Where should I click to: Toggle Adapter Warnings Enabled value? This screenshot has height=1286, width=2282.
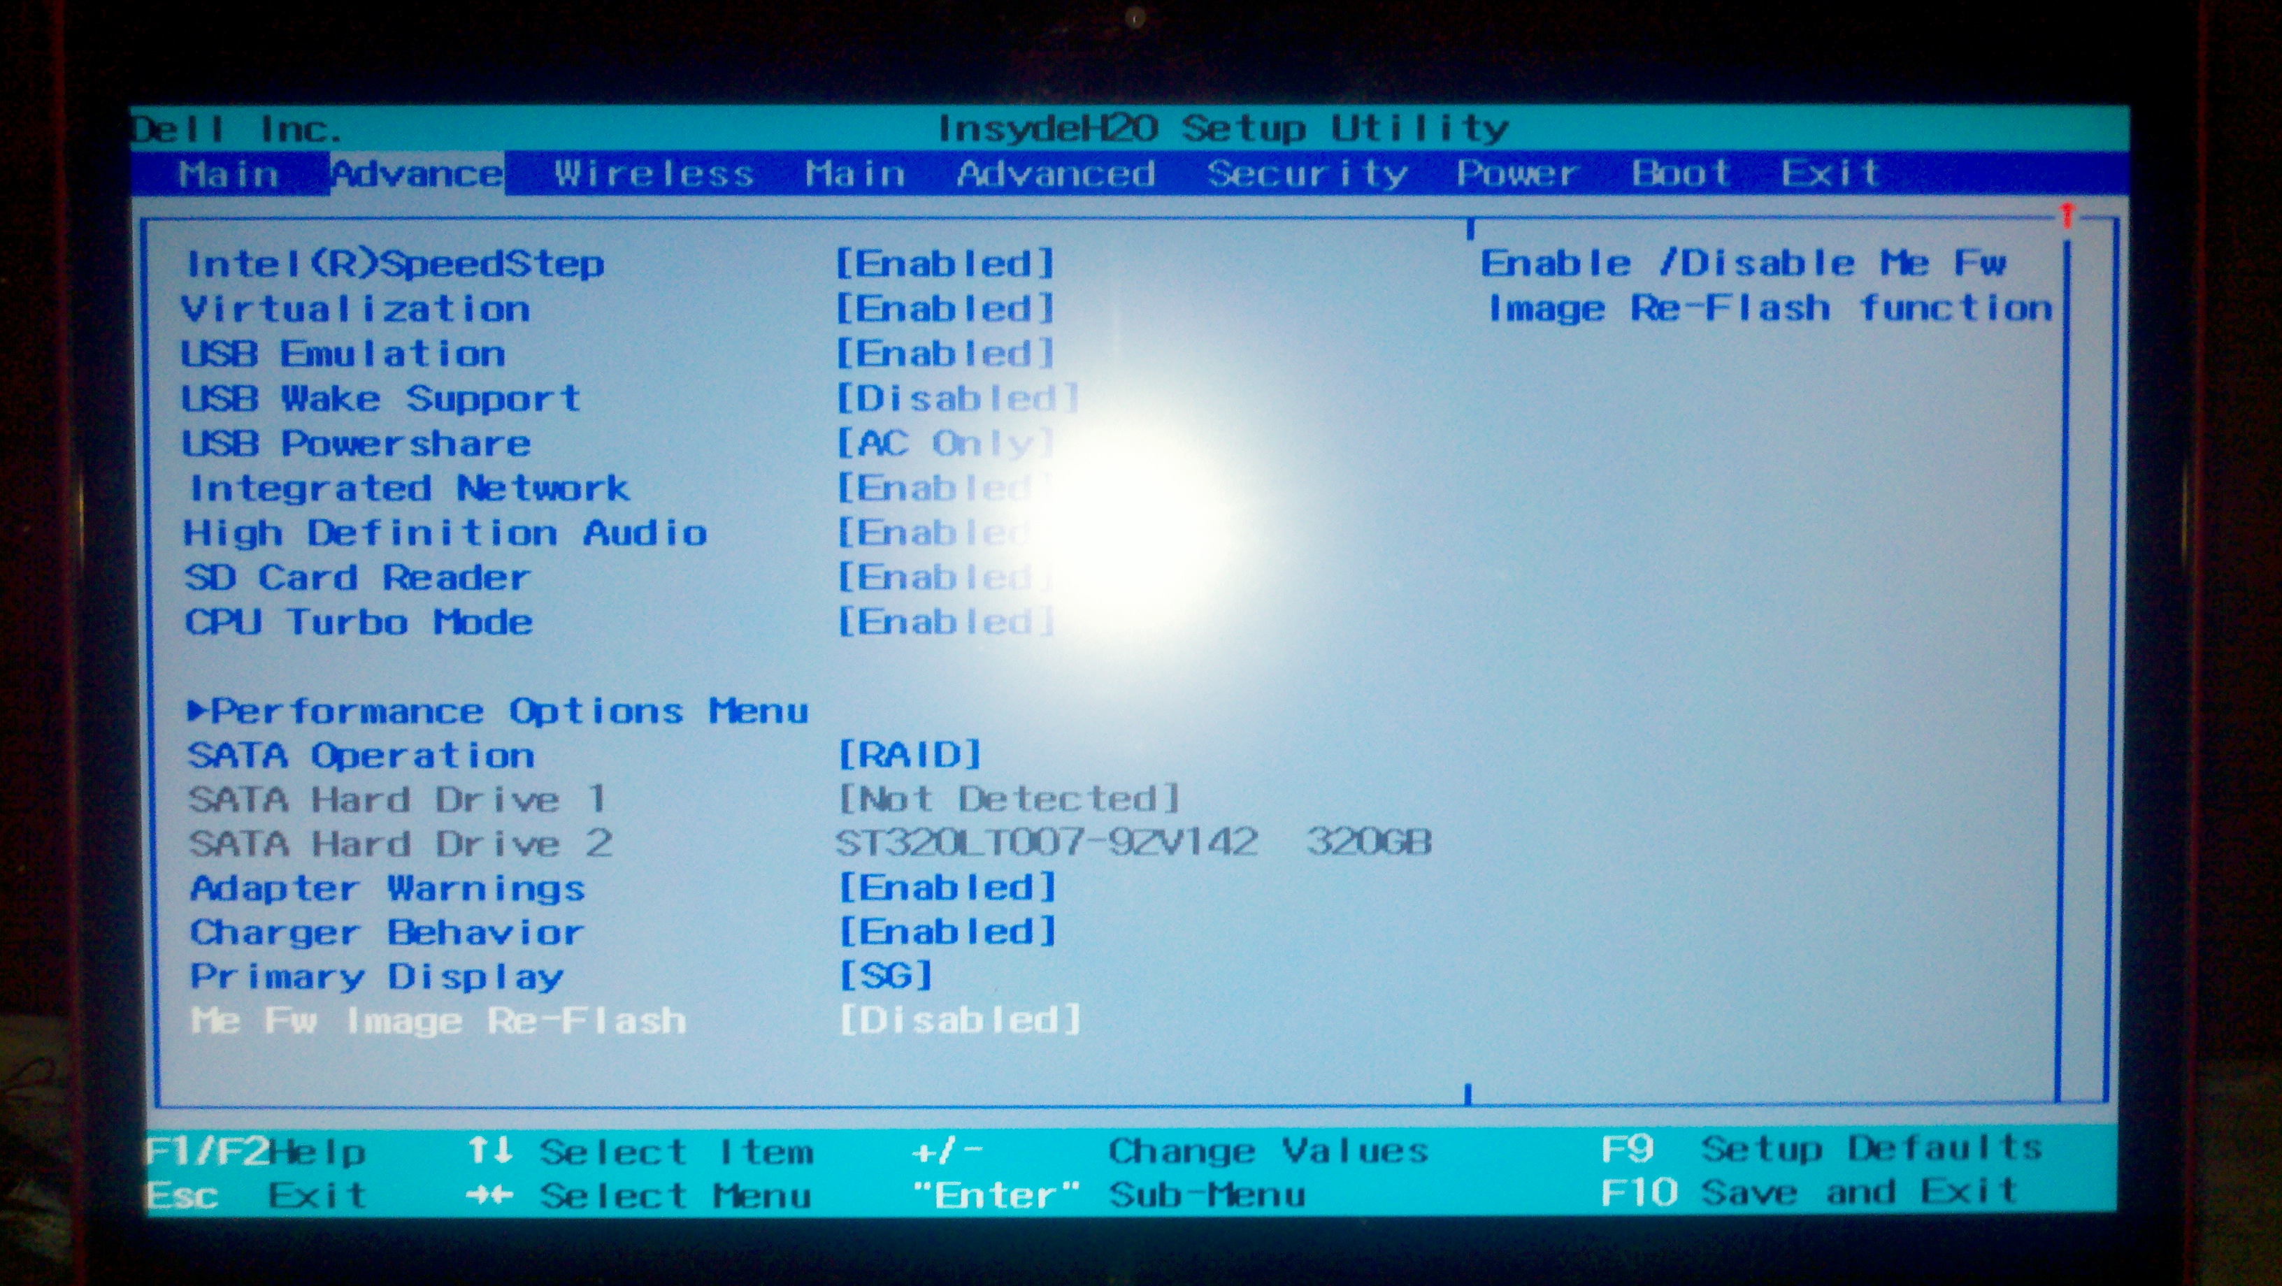tap(947, 886)
